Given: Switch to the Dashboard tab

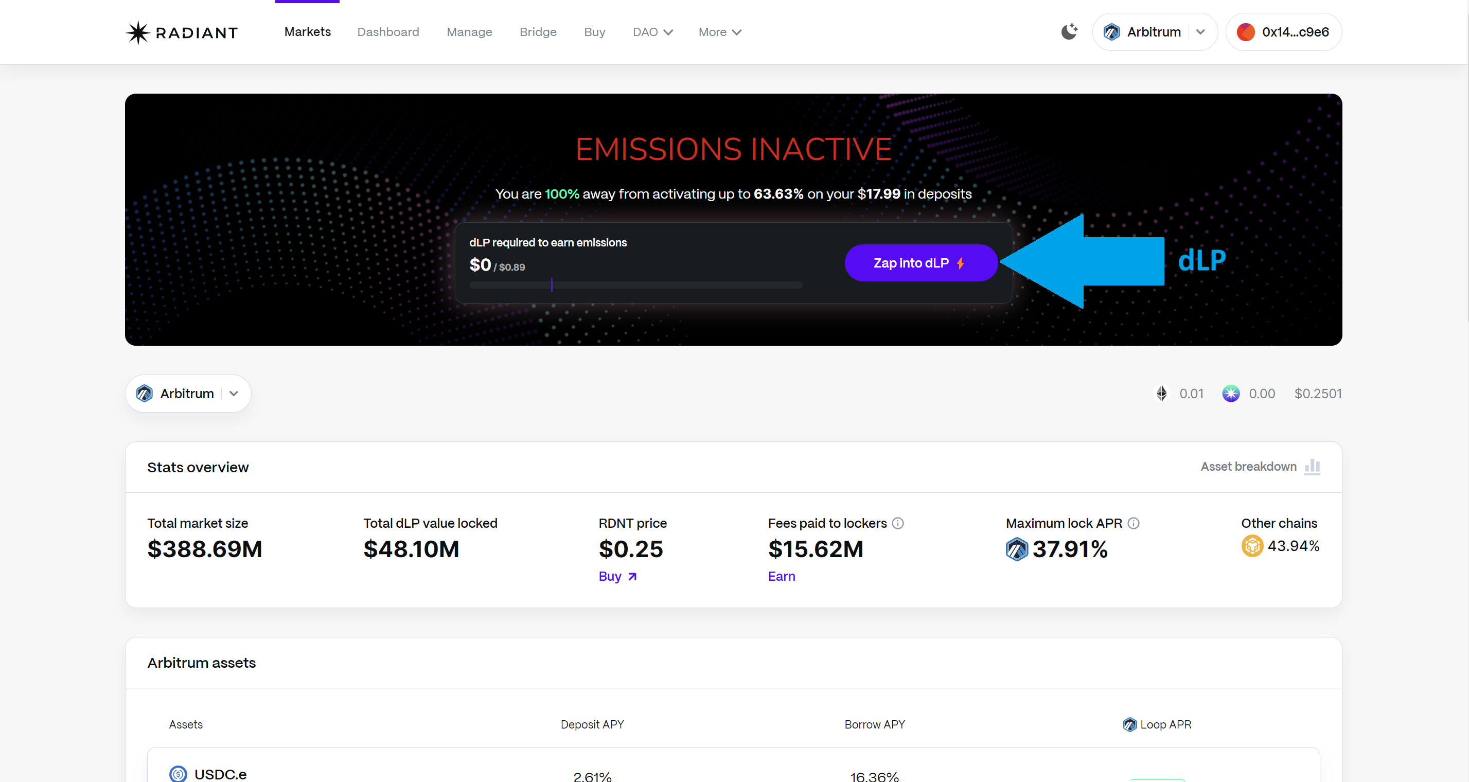Looking at the screenshot, I should tap(388, 32).
